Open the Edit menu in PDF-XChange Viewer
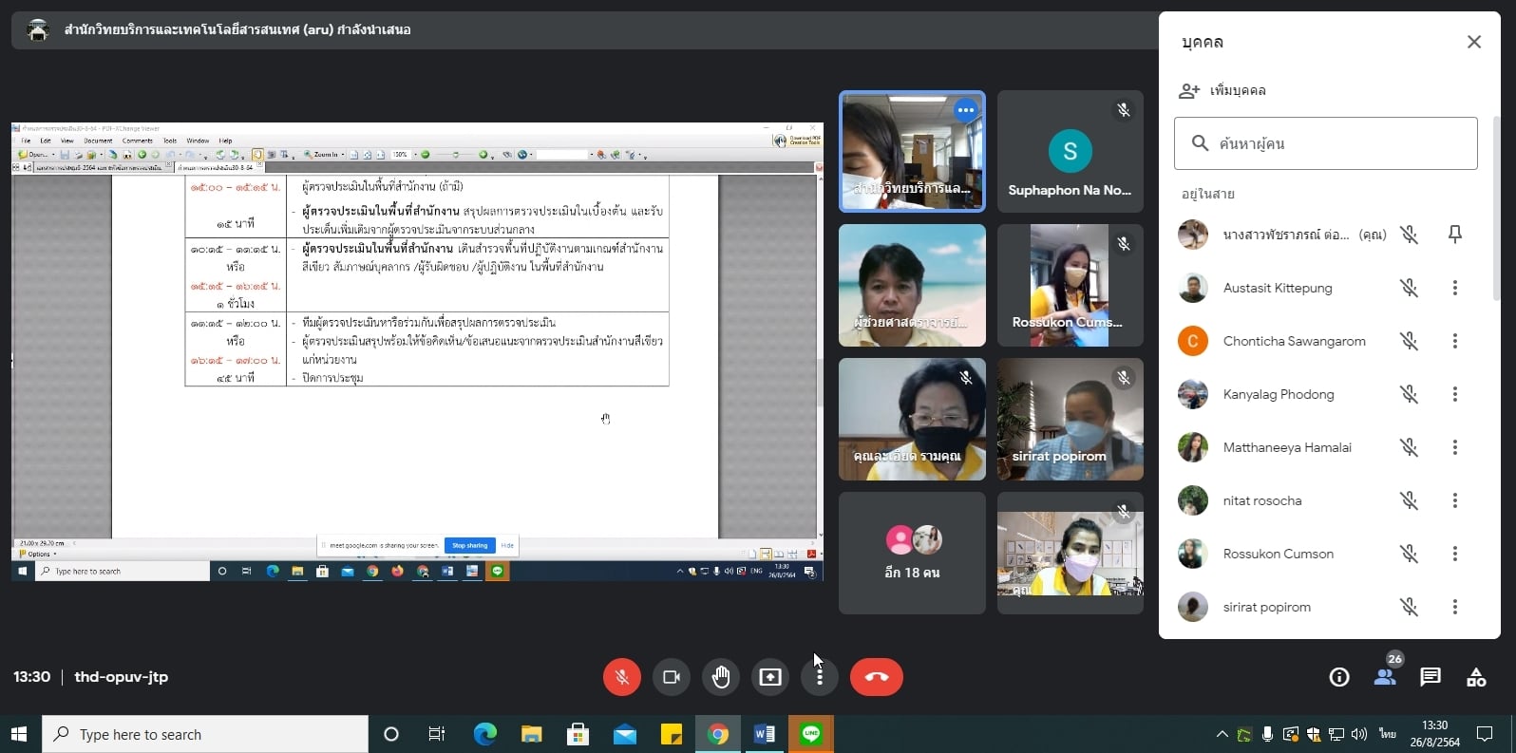 click(x=45, y=141)
